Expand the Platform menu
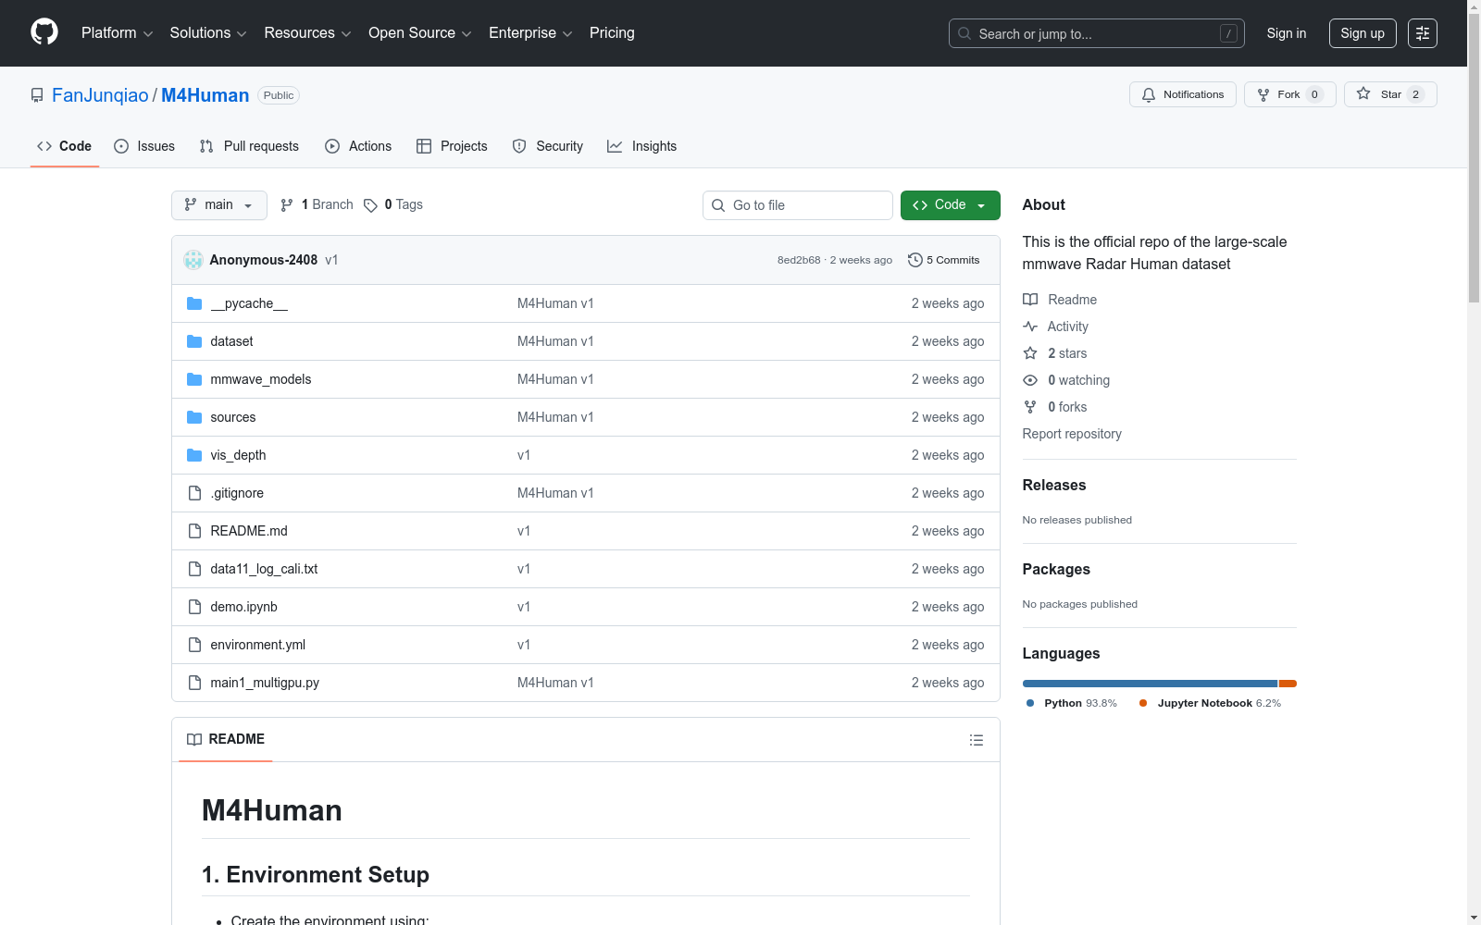This screenshot has width=1481, height=925. 118,33
